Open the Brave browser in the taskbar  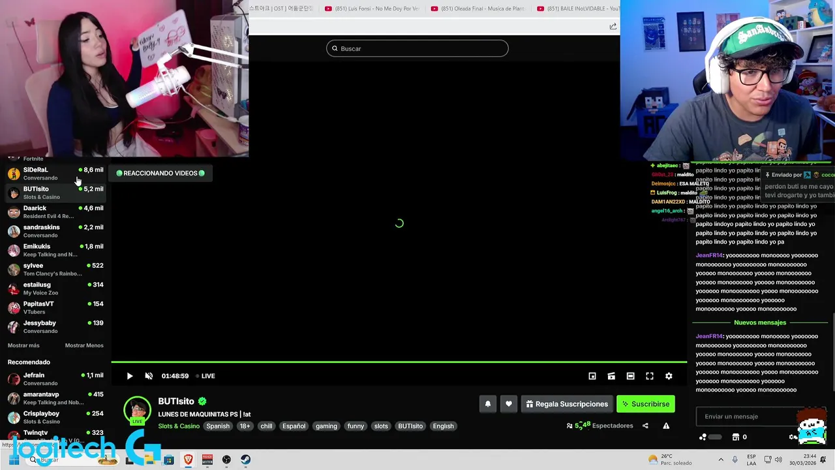click(x=188, y=460)
